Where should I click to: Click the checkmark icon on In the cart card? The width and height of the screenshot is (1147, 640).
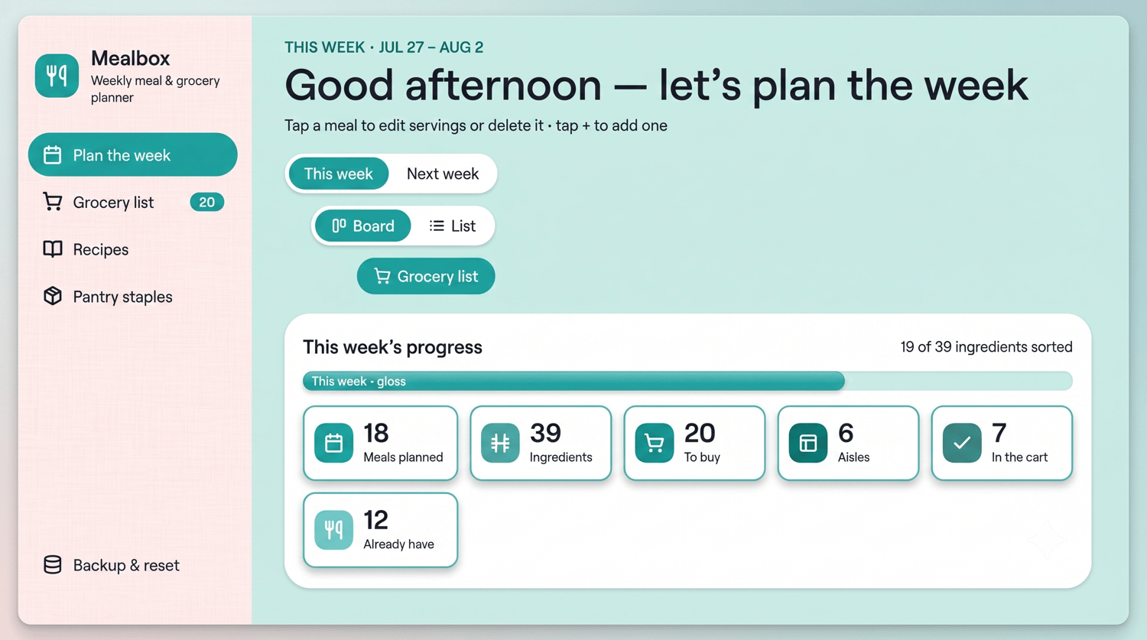[x=962, y=443]
